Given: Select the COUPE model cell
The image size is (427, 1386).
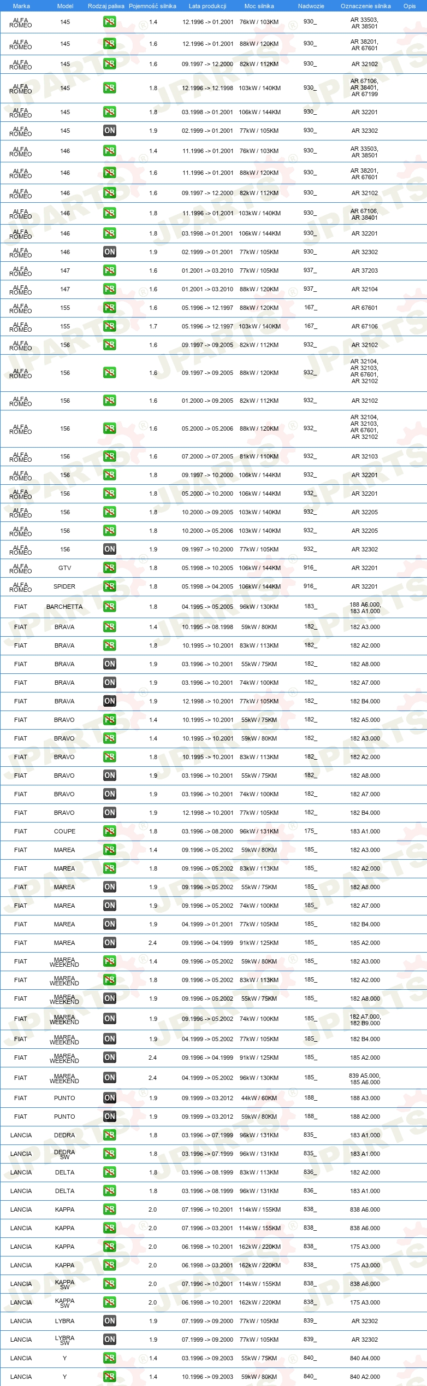Looking at the screenshot, I should click(x=64, y=831).
